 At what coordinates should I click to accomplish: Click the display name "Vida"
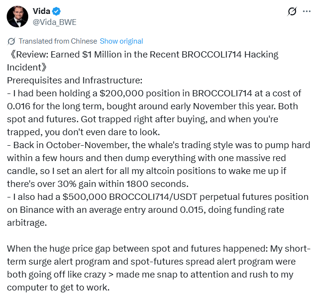tap(42, 12)
